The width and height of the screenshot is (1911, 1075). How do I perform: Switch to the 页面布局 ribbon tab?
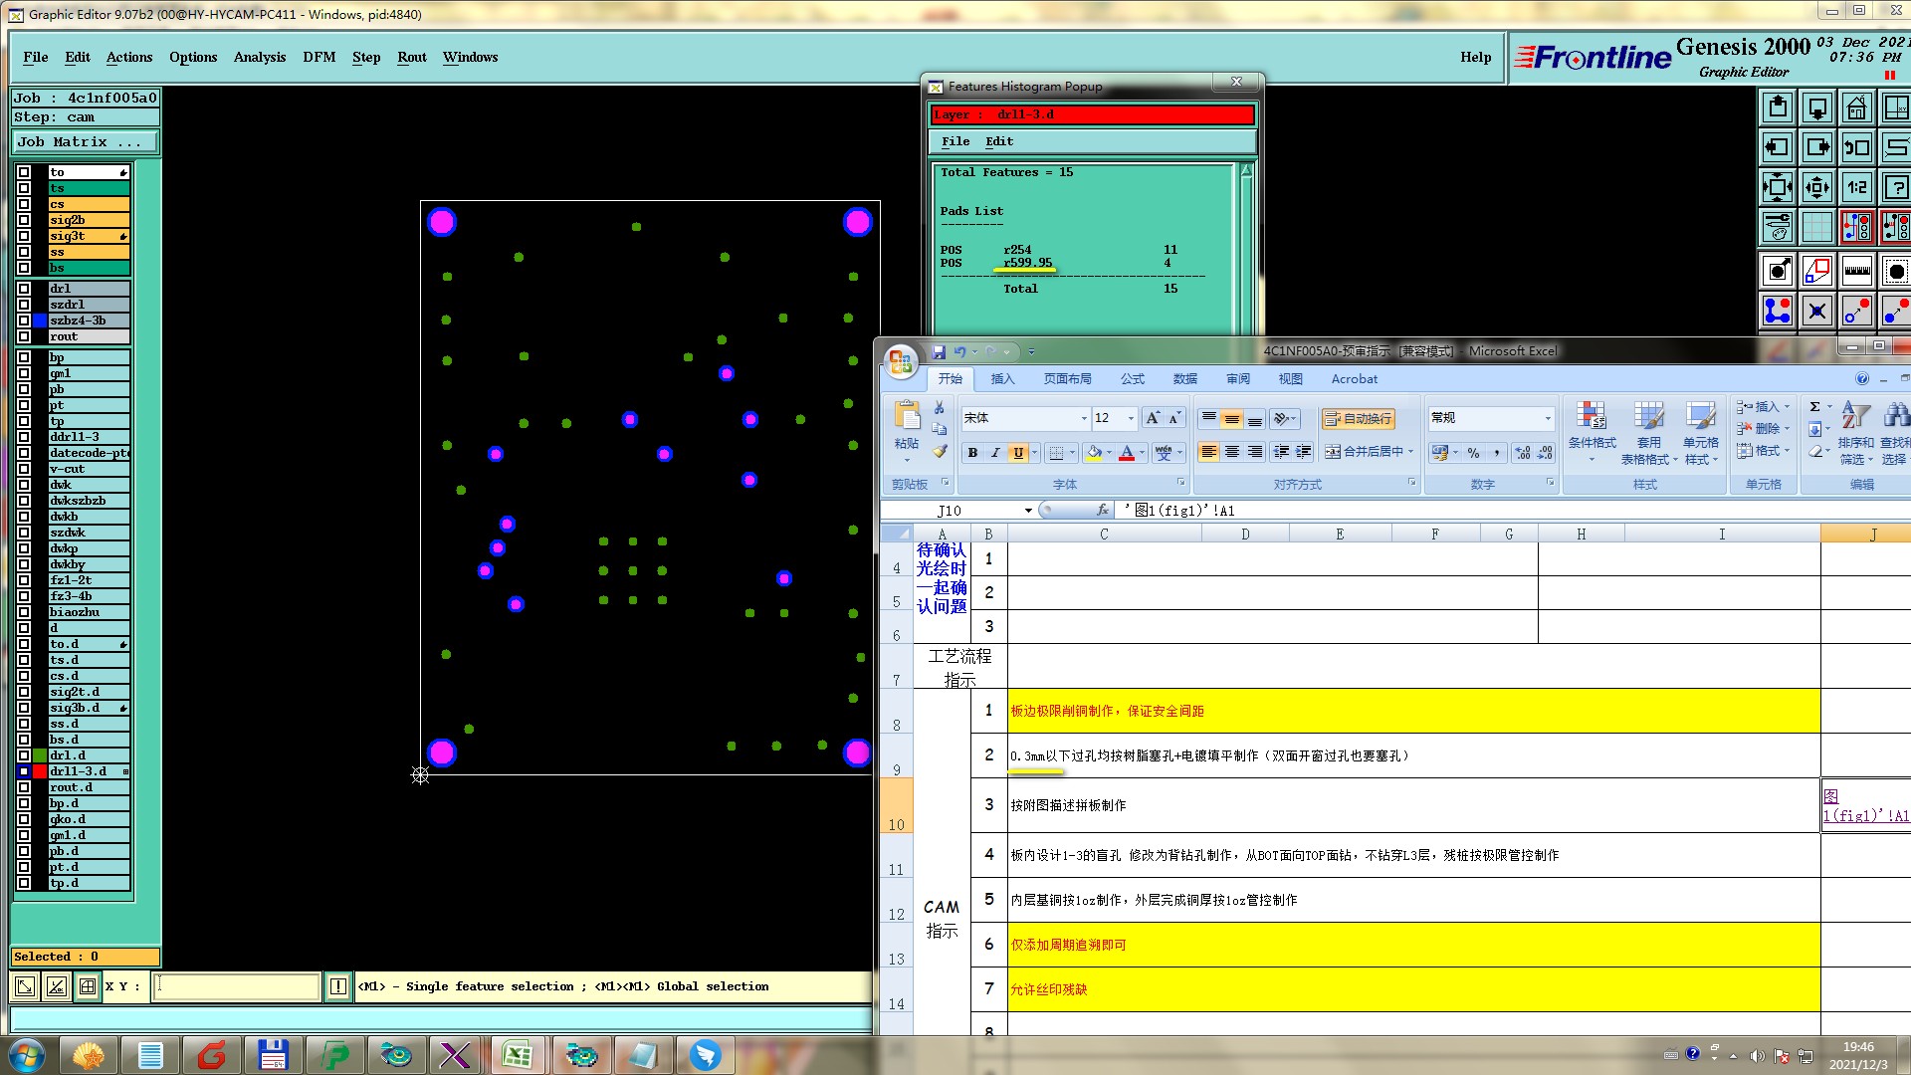(1067, 379)
